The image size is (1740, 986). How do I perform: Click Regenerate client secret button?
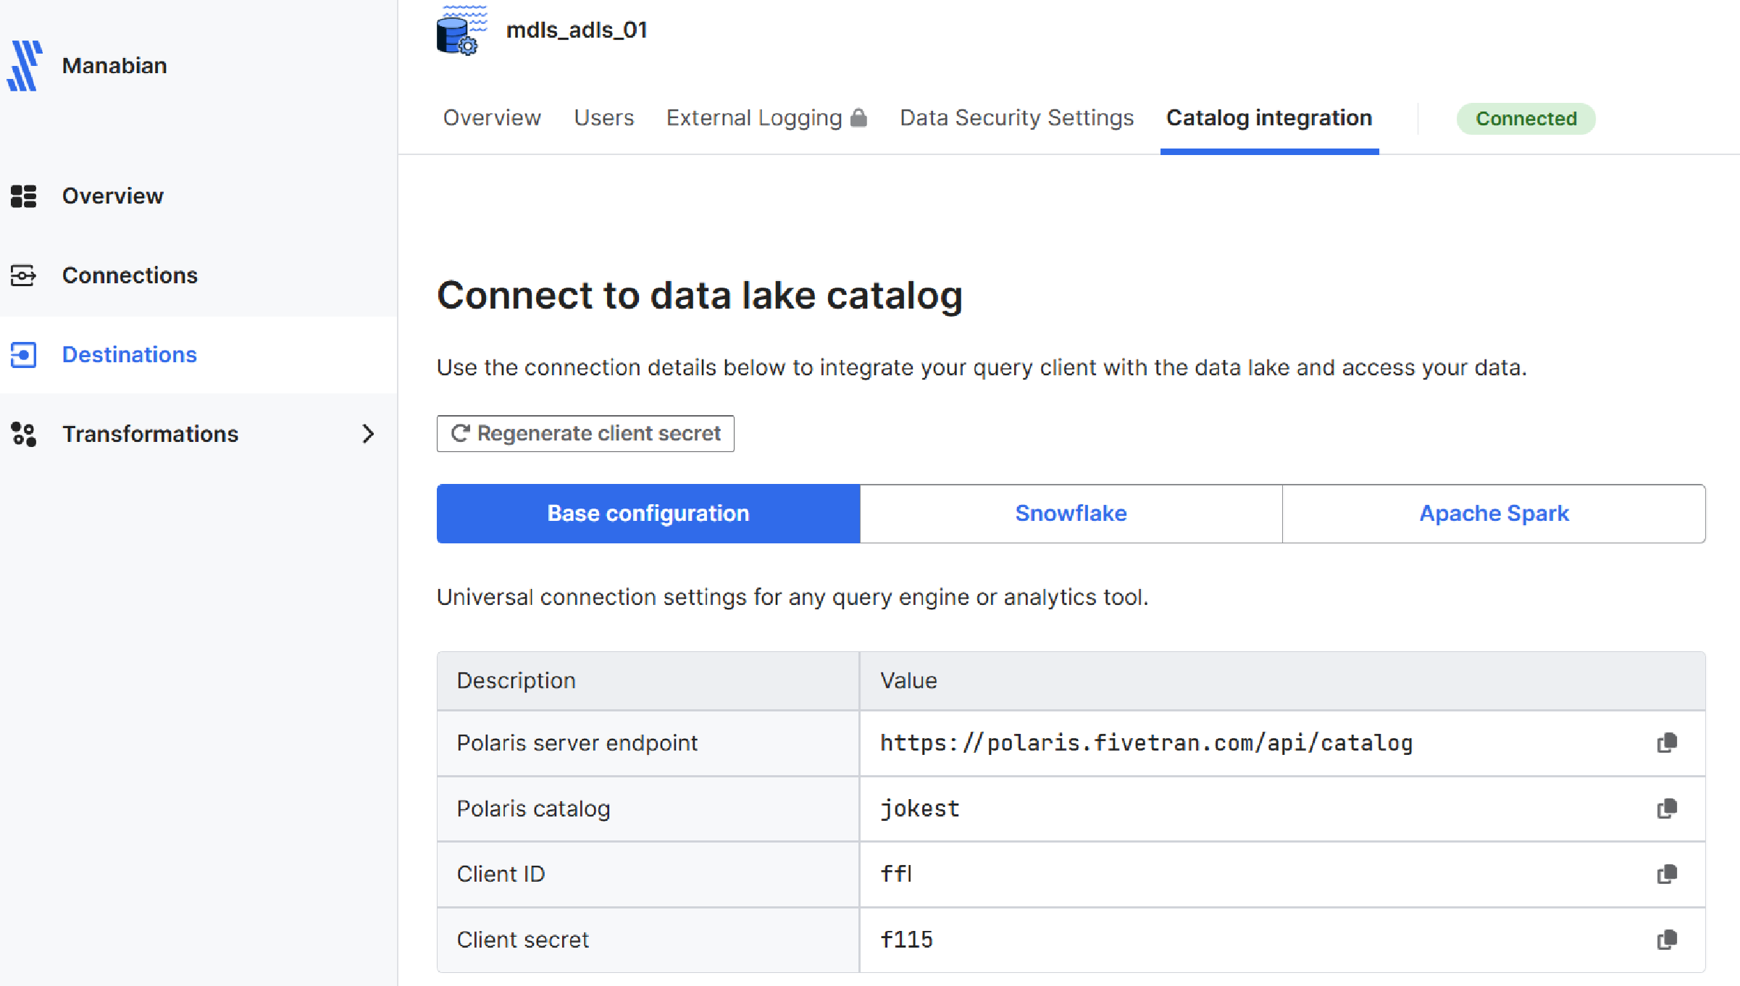pos(585,433)
